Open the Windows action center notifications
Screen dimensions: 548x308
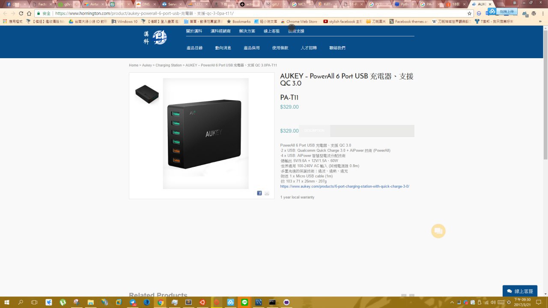pos(539,302)
